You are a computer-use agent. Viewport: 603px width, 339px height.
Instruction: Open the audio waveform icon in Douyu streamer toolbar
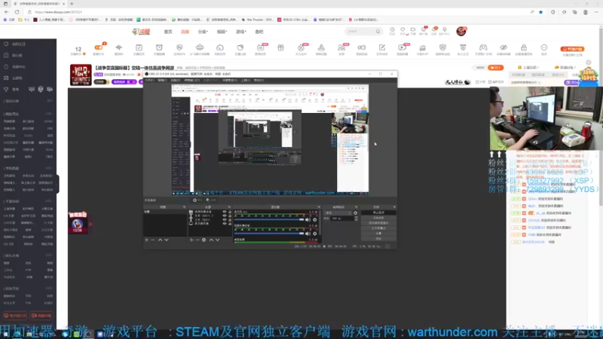point(119,48)
